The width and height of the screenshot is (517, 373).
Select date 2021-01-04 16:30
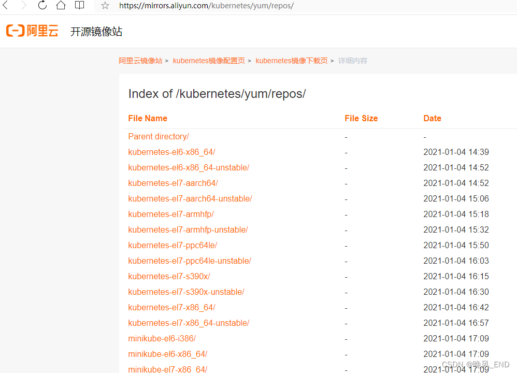456,292
